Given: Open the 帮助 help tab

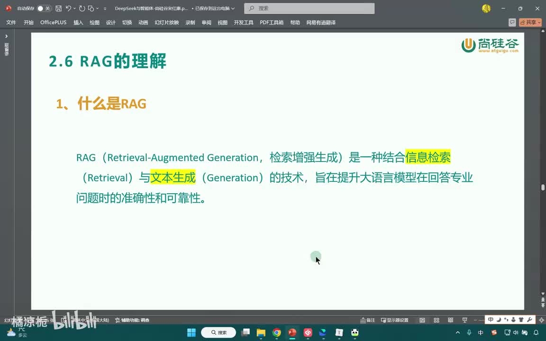Looking at the screenshot, I should point(295,22).
